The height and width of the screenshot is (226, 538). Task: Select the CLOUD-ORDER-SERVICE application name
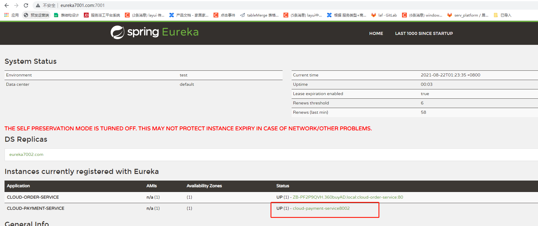point(33,197)
